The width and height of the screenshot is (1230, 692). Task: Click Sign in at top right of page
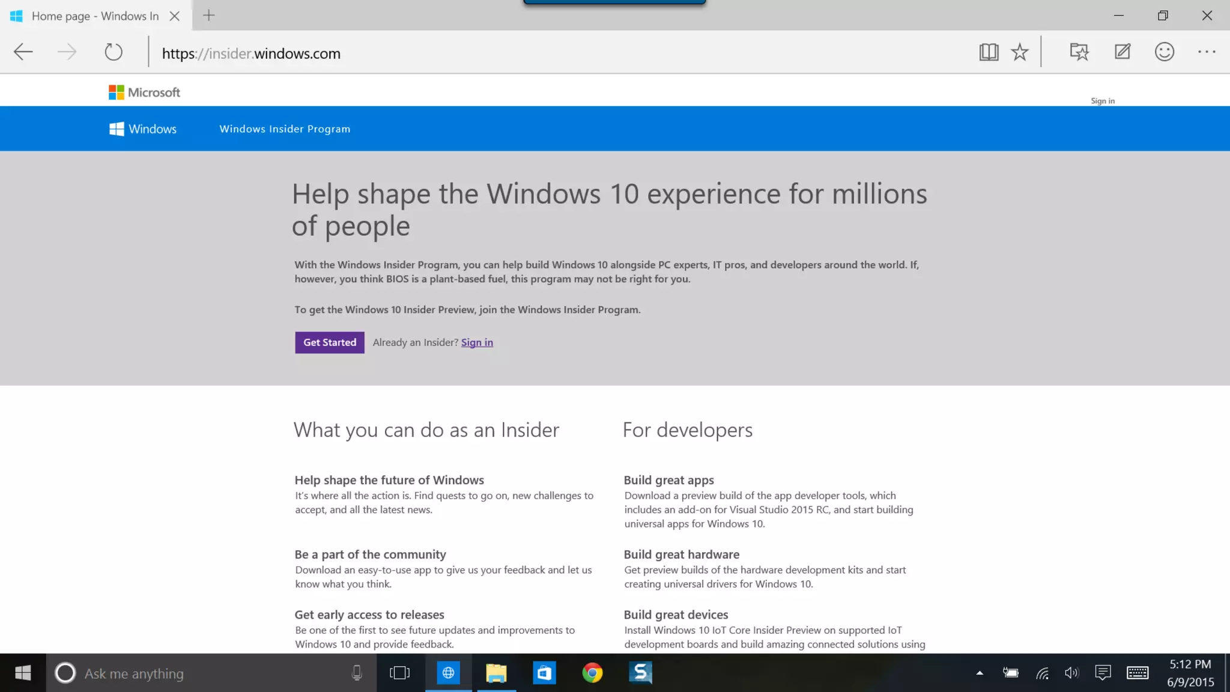[1103, 101]
